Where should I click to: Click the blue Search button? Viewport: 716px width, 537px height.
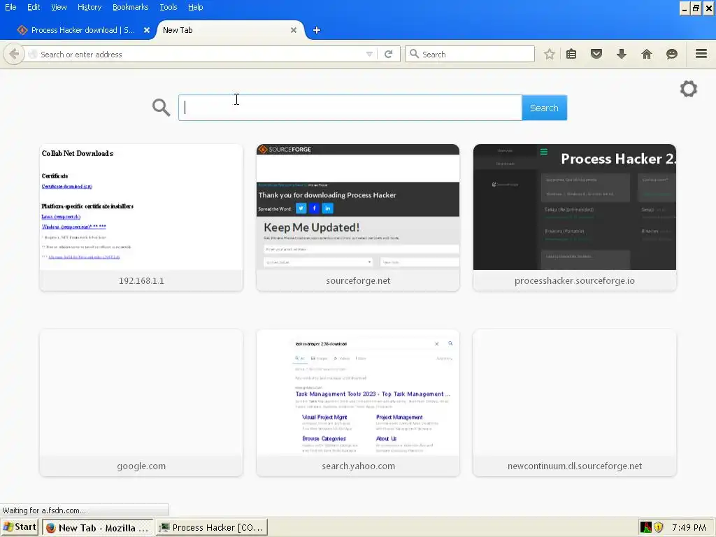(x=544, y=108)
